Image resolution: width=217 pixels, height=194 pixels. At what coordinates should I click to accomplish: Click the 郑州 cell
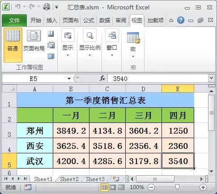point(35,131)
